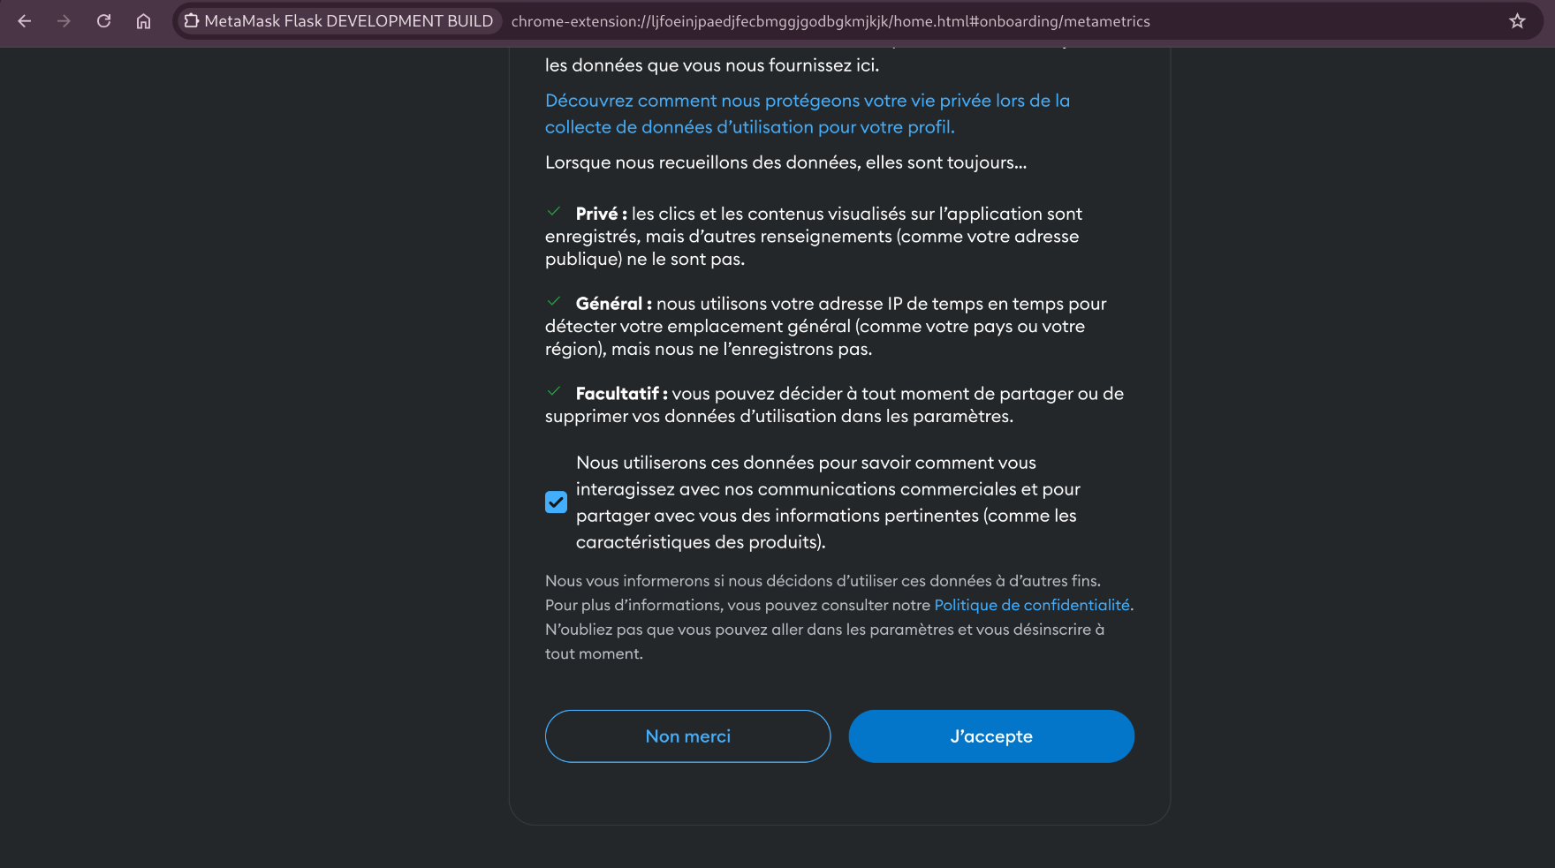Screen dimensions: 1555x868
Task: Open the privacy protection explanation link
Action: [807, 113]
